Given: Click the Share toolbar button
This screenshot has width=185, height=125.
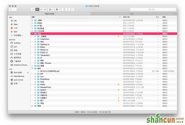Looking at the screenshot, I should pos(64,10).
